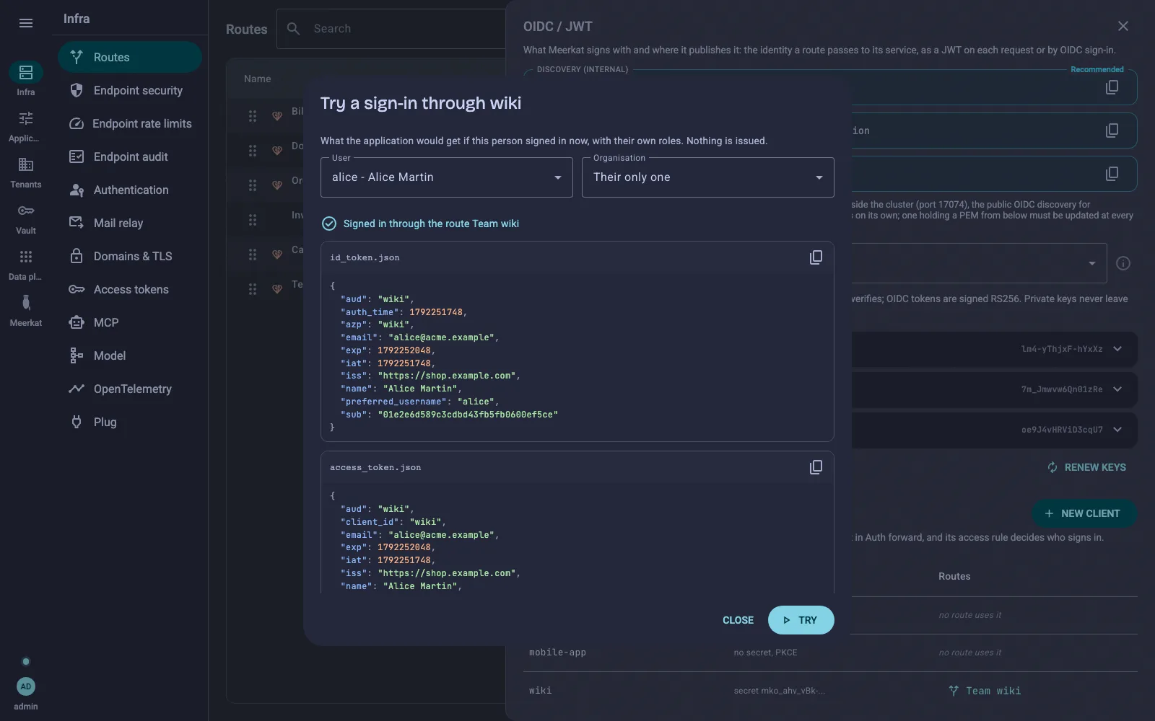Open the Infra section in the rail
The height and width of the screenshot is (721, 1155).
[x=26, y=79]
